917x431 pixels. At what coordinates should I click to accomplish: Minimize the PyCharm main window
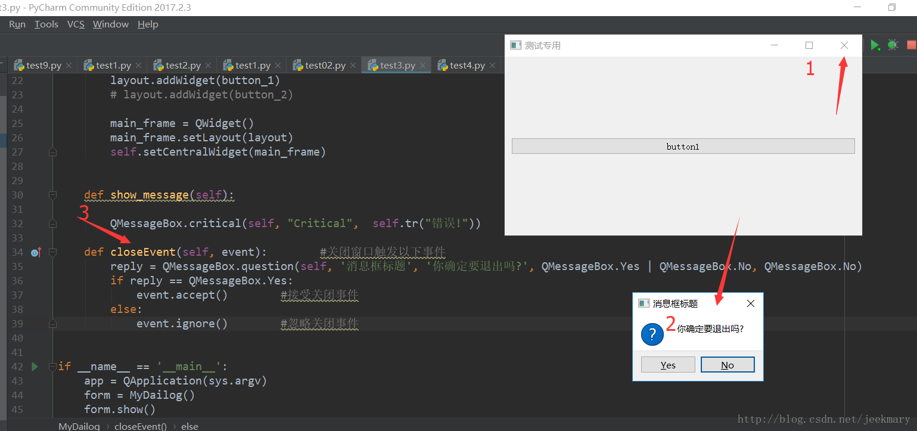pyautogui.click(x=857, y=8)
